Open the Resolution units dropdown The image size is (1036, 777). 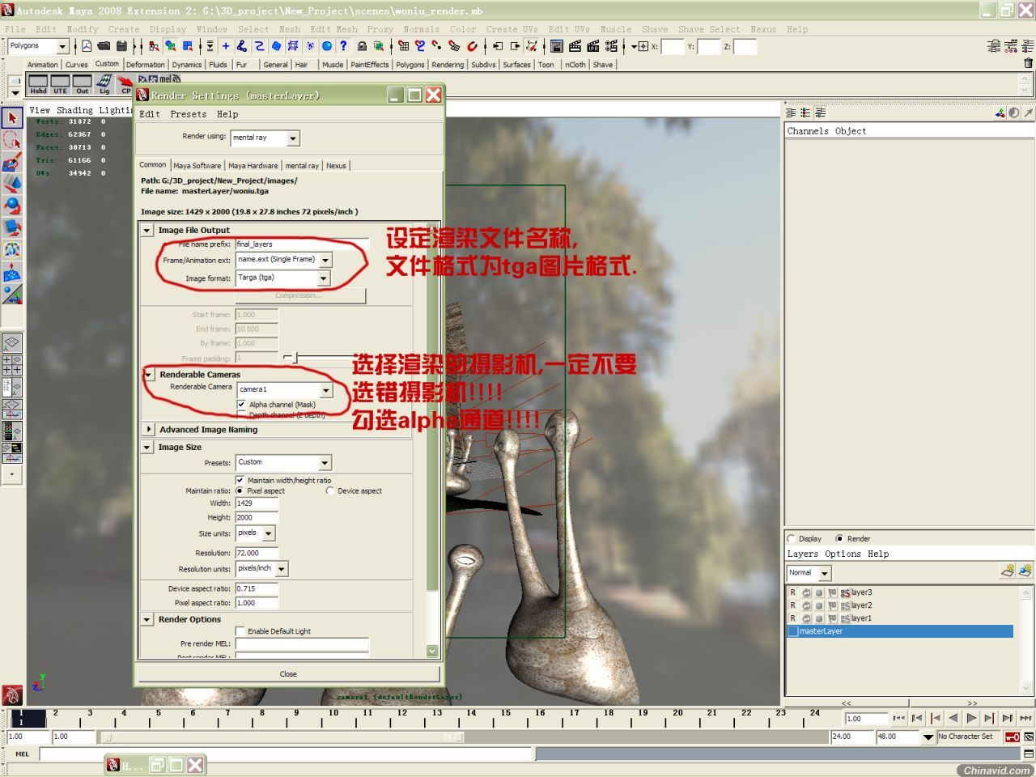[x=261, y=569]
